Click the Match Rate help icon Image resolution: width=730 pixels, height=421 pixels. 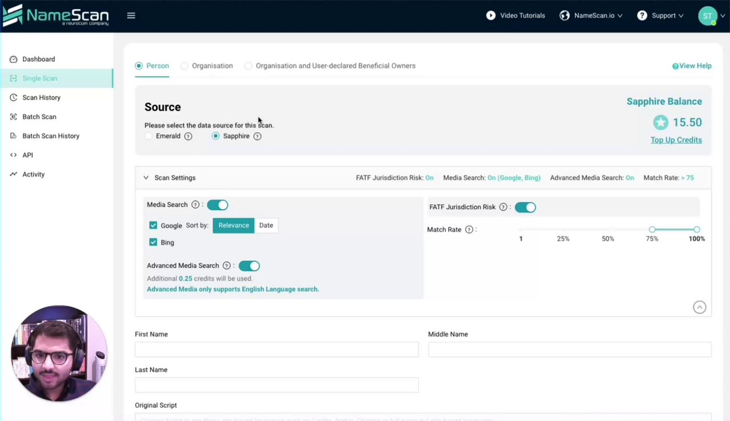469,230
